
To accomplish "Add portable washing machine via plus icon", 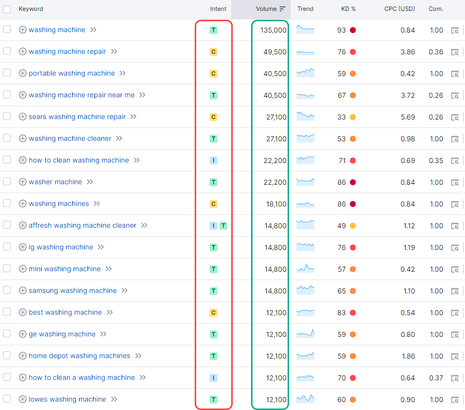I will click(x=22, y=73).
